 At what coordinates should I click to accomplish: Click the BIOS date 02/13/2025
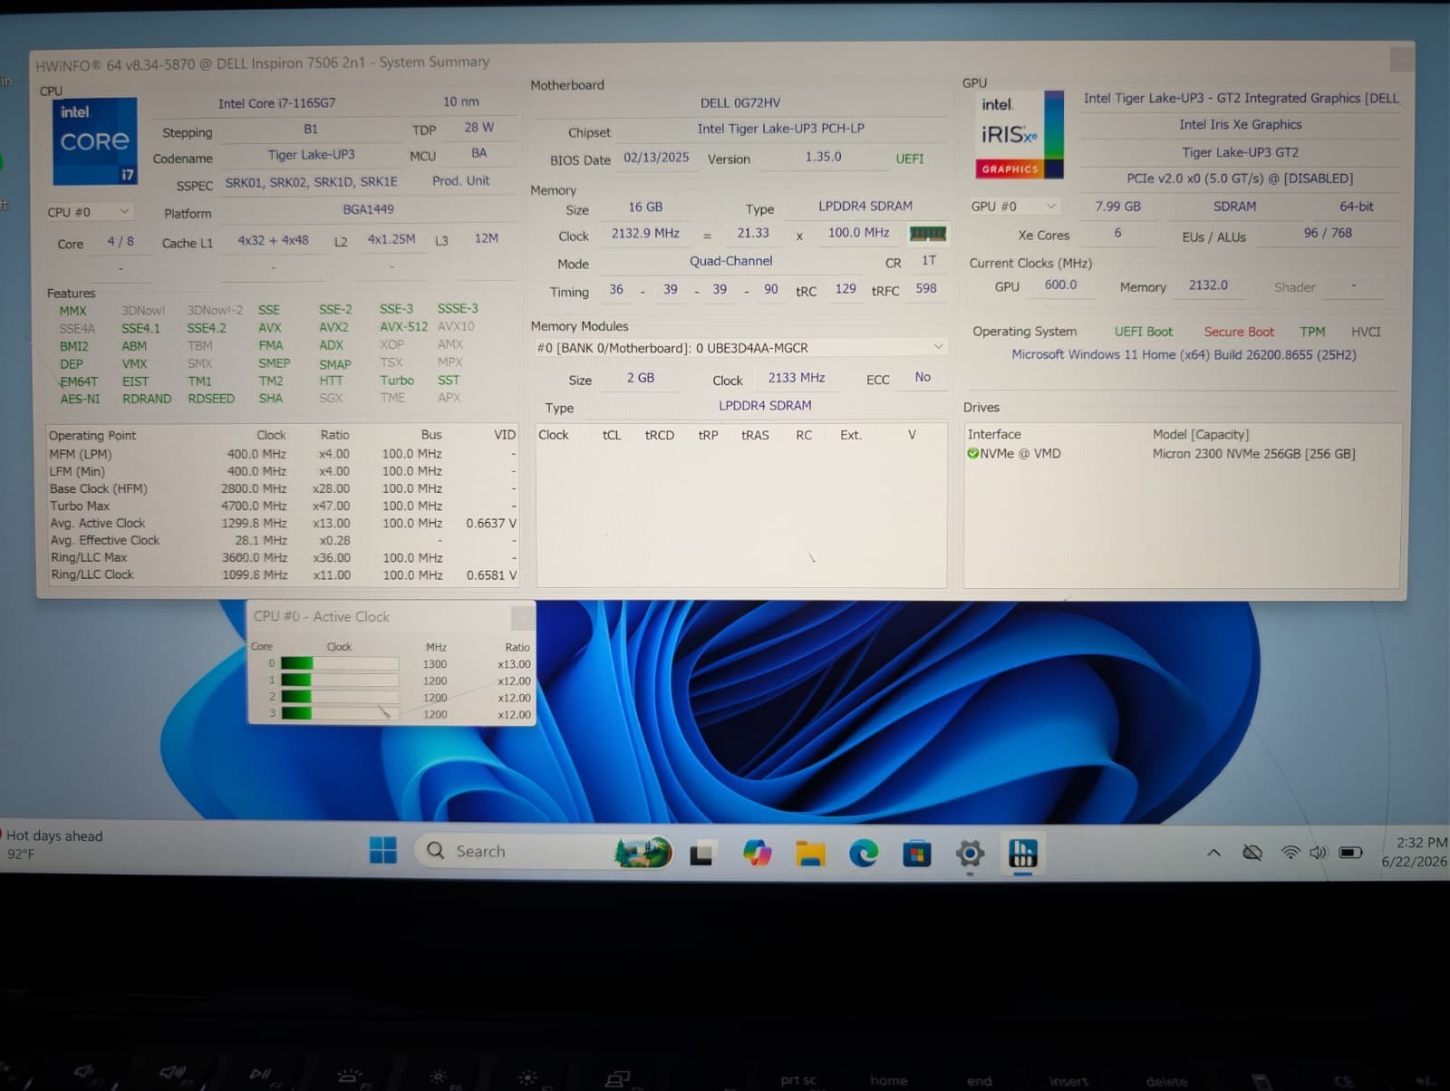point(656,158)
